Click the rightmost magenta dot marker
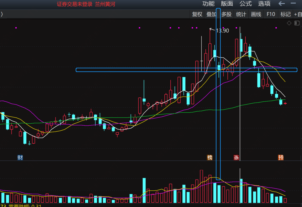 pyautogui.click(x=276, y=28)
